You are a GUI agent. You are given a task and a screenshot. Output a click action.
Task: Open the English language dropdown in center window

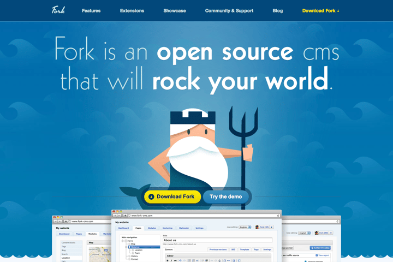coord(245,227)
